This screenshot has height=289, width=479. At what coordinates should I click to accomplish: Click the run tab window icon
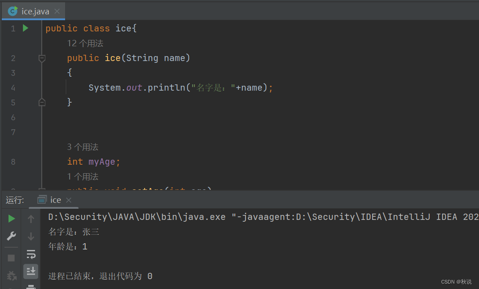42,200
